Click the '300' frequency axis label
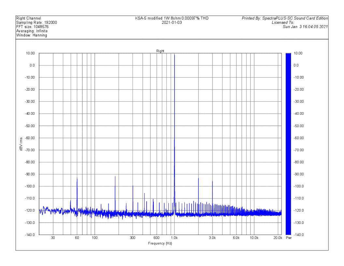Viewport: 344px width, 266px height. (133, 238)
